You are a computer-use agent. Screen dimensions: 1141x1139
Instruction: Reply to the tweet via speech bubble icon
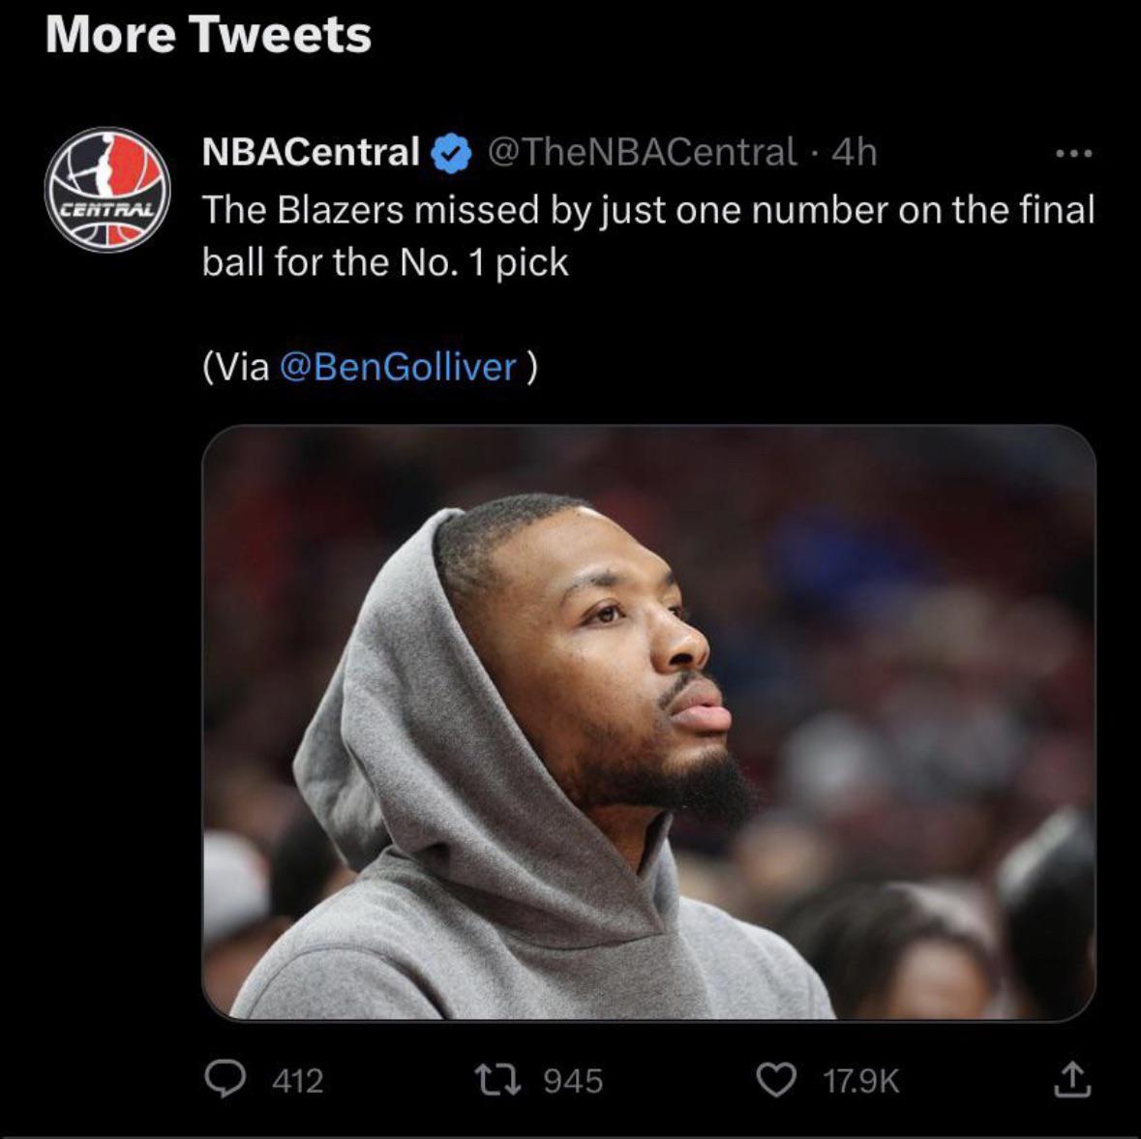225,1080
